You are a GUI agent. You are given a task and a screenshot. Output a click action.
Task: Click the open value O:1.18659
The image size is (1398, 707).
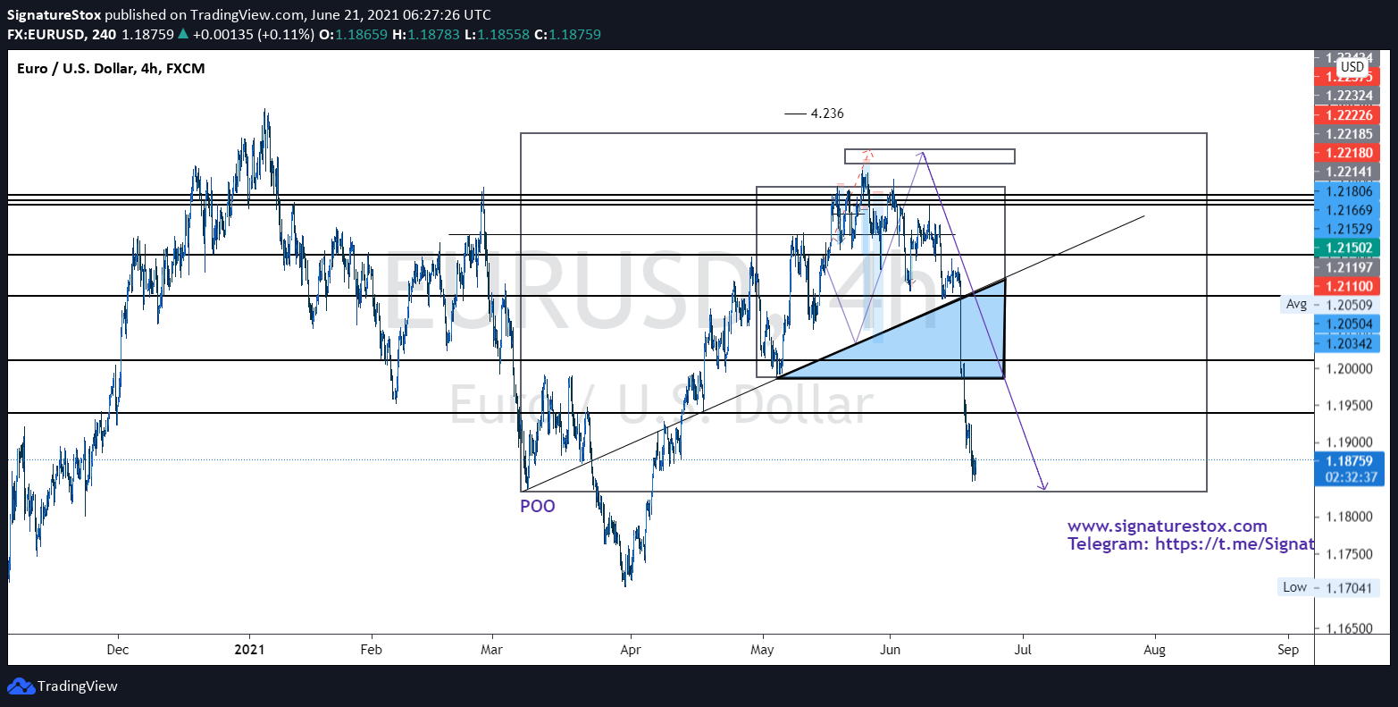click(354, 35)
